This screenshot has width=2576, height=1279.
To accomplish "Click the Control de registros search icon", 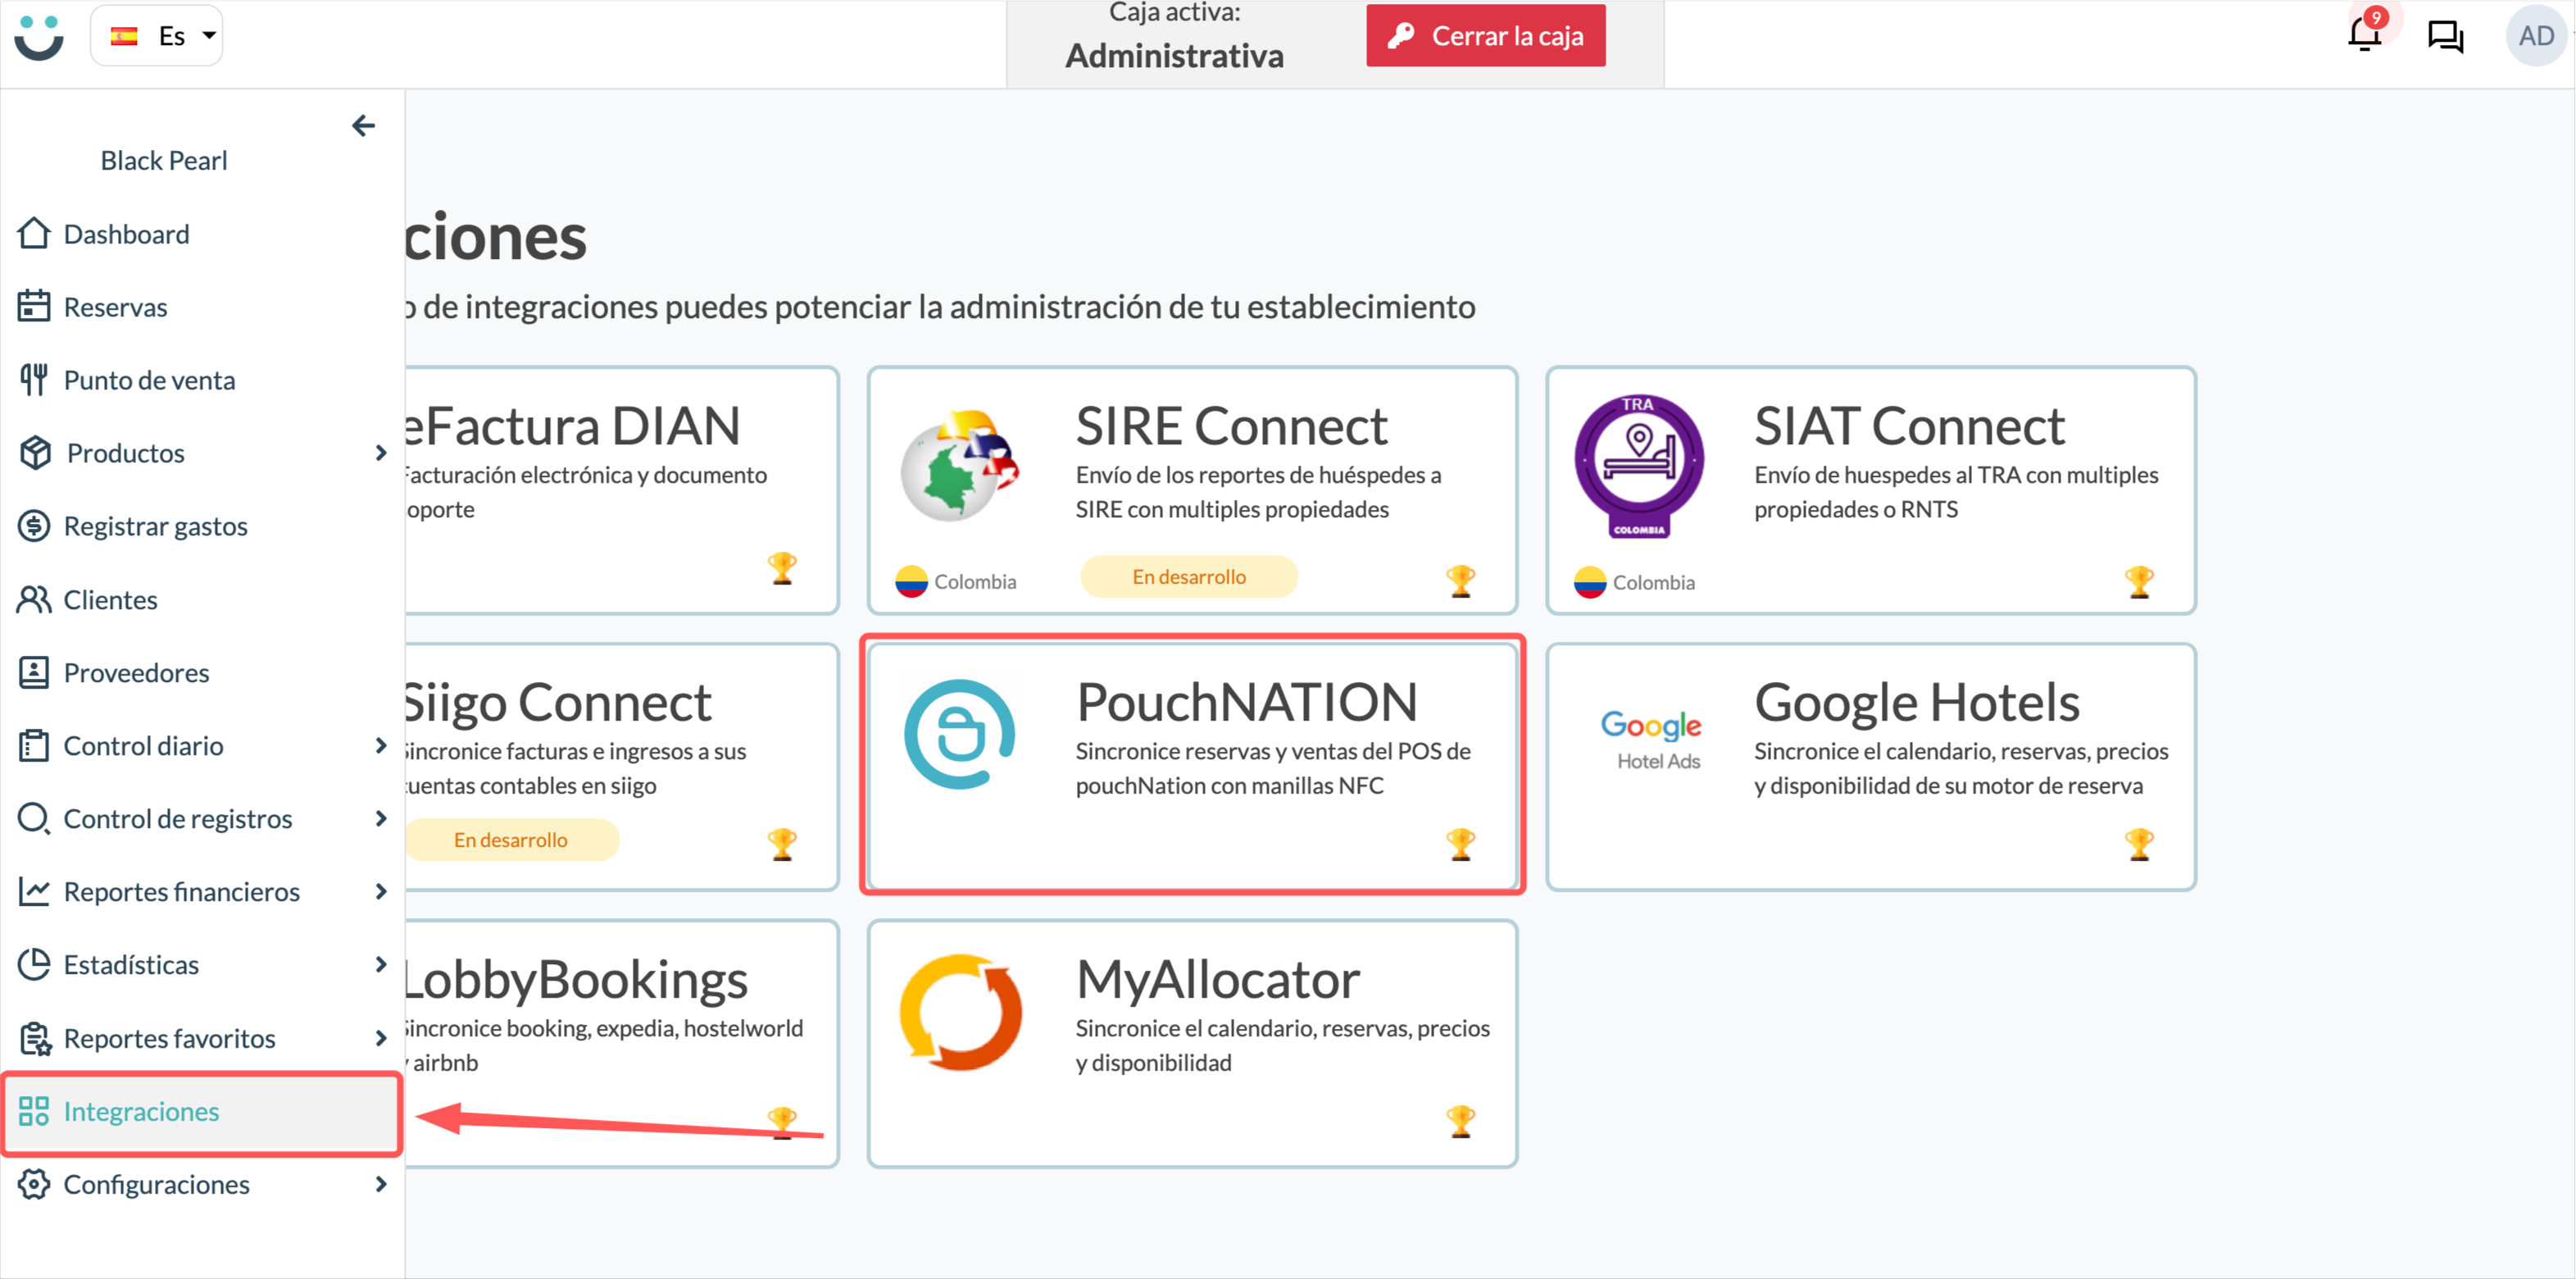I will click(34, 818).
